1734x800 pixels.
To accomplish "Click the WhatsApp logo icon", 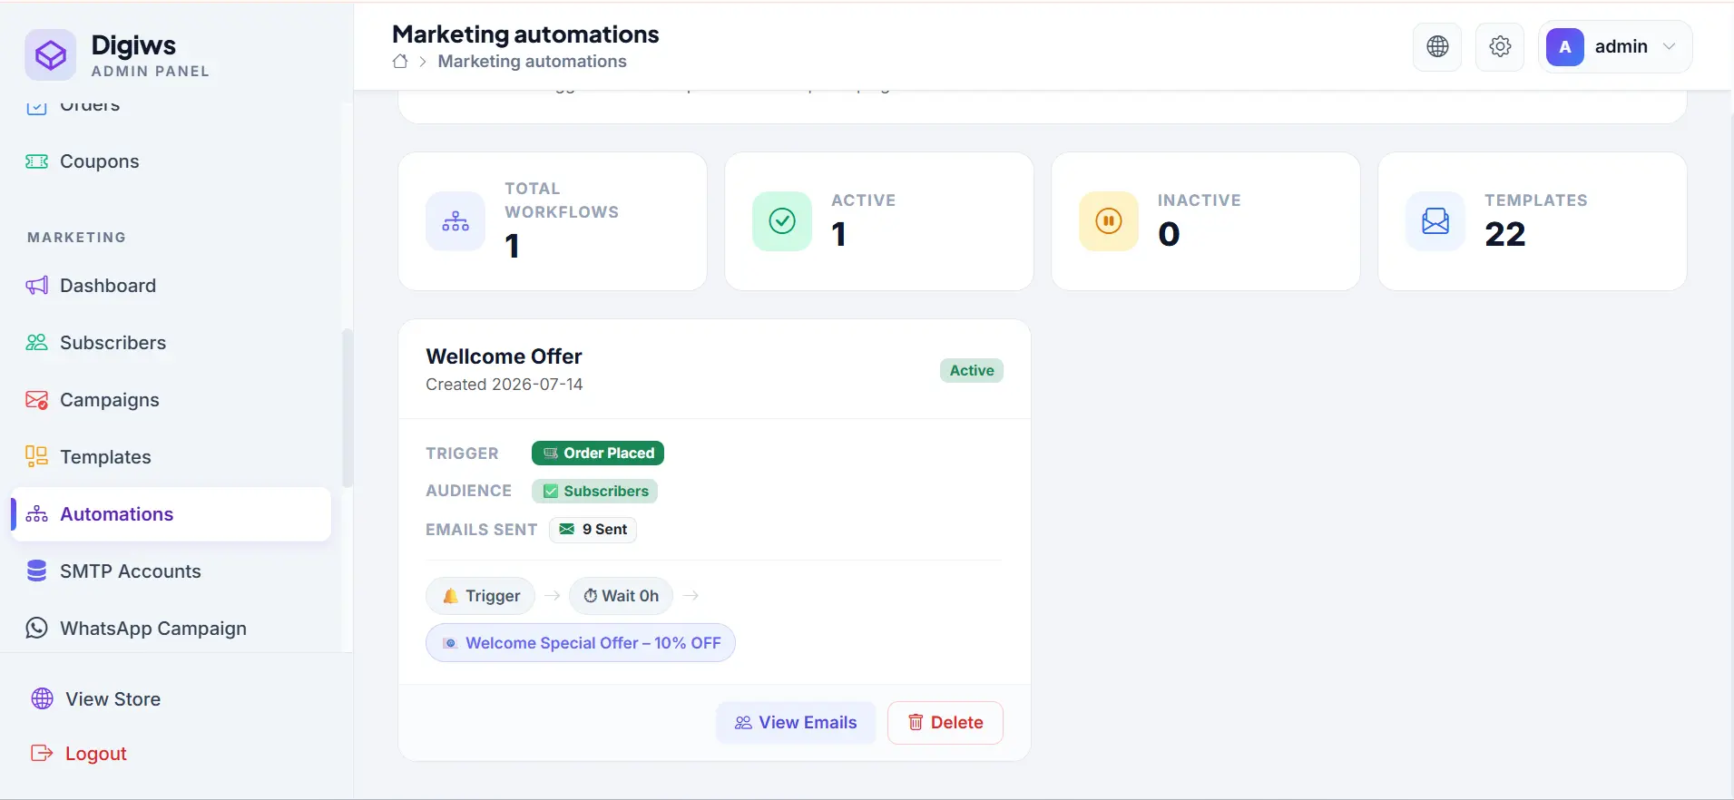I will [x=37, y=628].
